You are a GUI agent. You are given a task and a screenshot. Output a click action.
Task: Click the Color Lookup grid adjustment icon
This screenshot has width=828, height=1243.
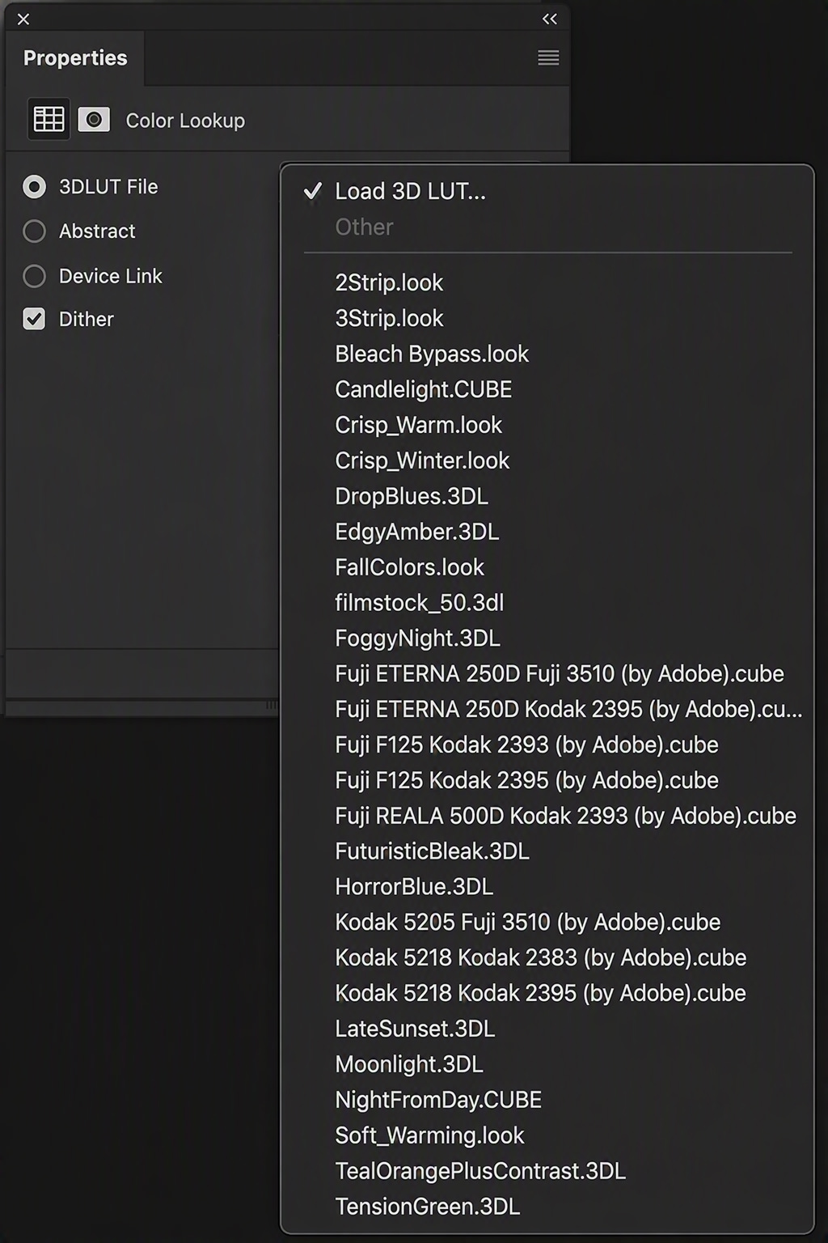coord(49,120)
